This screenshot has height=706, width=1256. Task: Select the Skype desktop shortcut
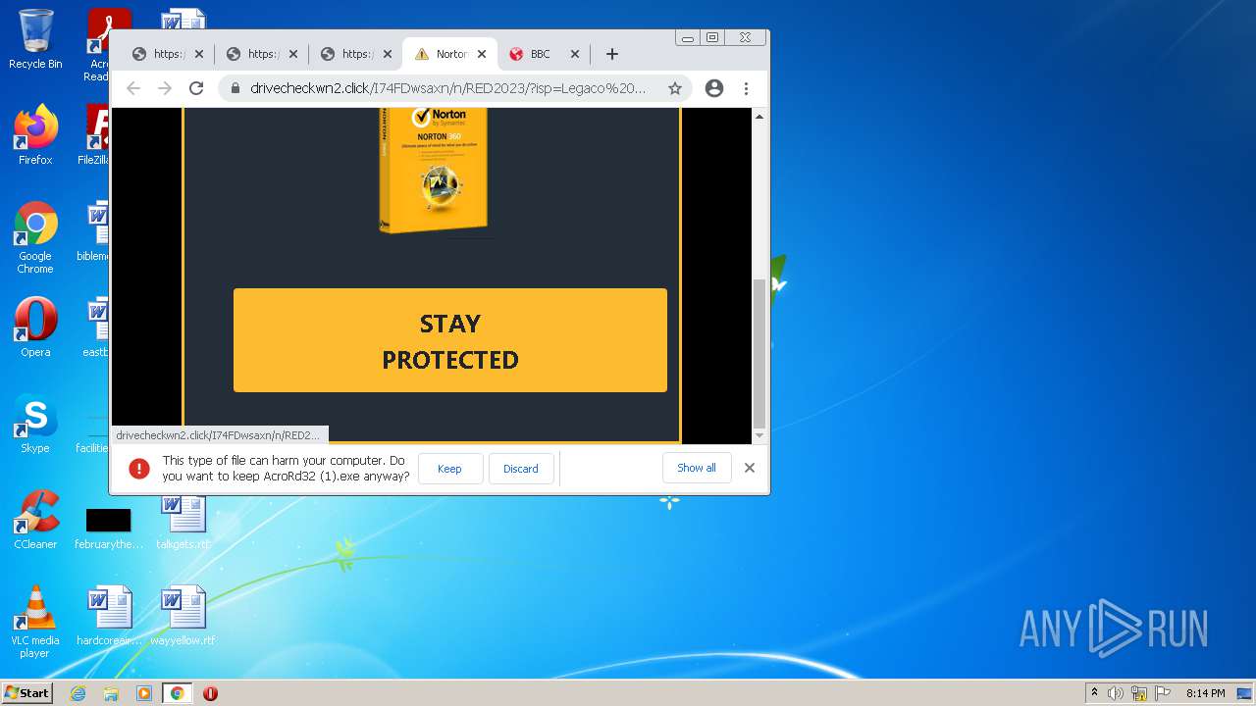[35, 424]
